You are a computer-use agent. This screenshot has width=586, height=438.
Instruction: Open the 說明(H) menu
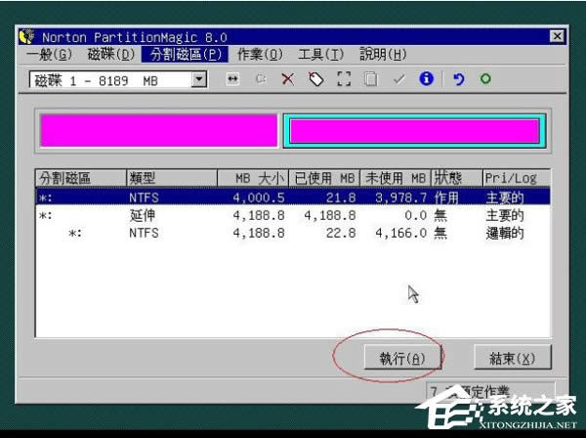tap(383, 55)
